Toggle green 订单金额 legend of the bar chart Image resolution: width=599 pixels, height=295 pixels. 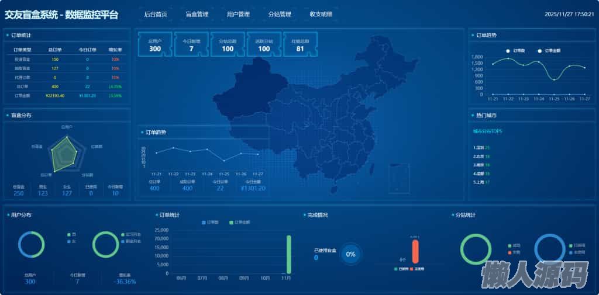240,223
